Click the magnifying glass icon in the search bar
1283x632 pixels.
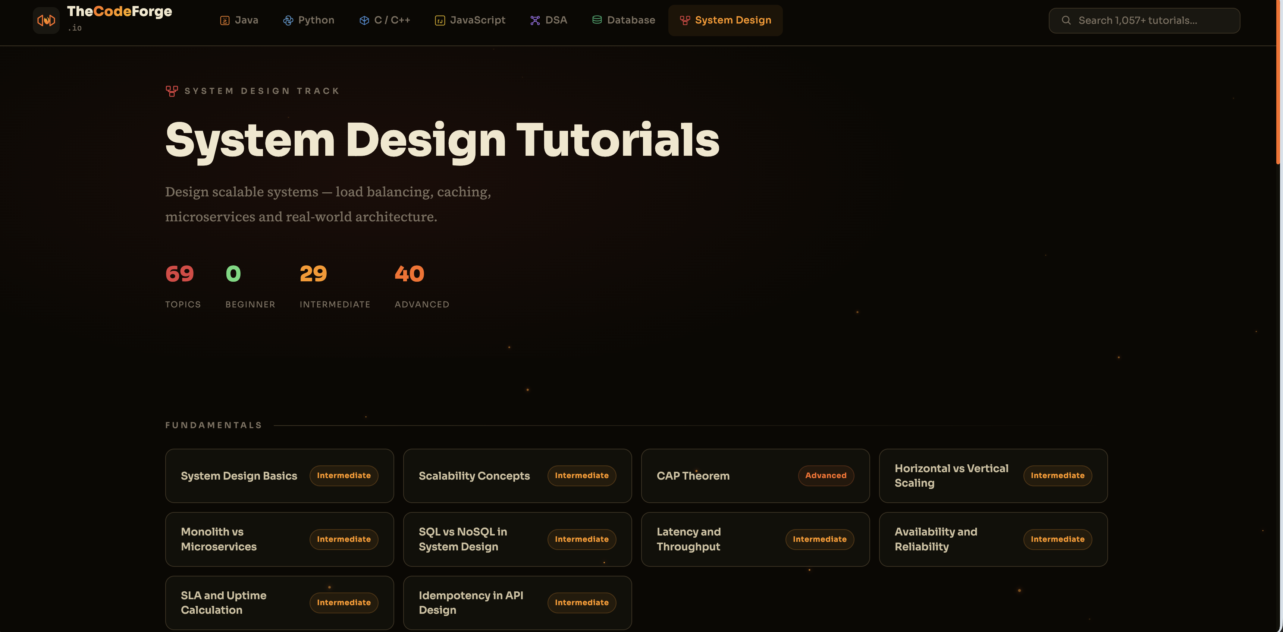1066,20
